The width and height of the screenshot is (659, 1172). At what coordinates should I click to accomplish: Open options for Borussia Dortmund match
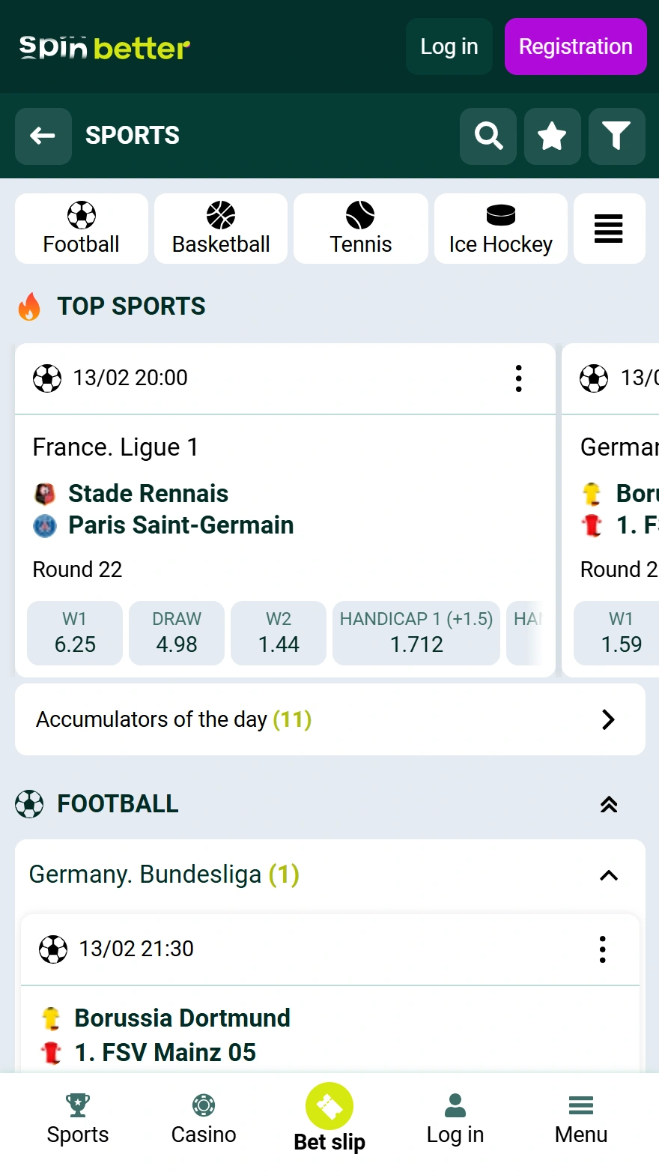(602, 949)
